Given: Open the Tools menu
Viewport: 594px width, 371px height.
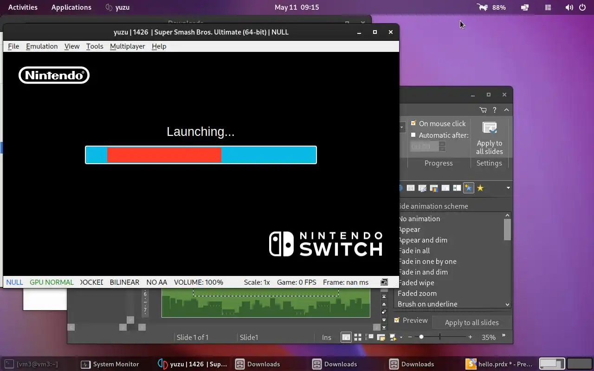Looking at the screenshot, I should 95,46.
